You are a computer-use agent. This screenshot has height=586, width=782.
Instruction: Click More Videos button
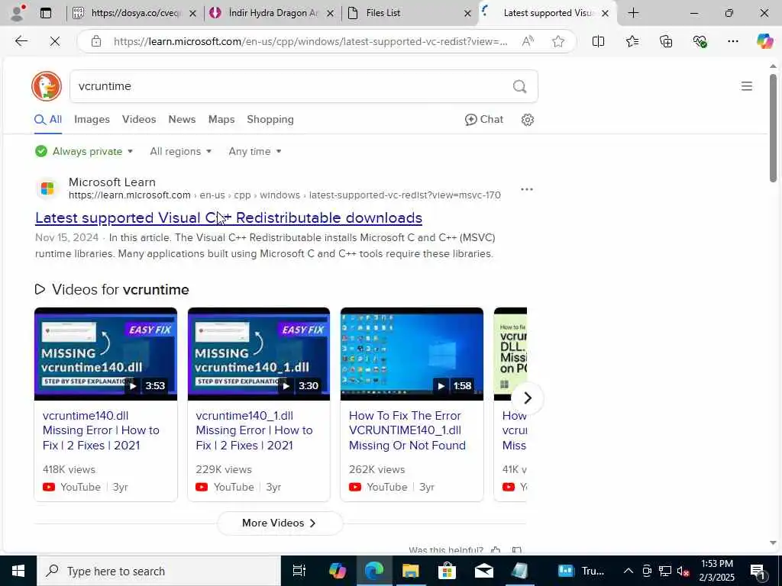click(280, 523)
